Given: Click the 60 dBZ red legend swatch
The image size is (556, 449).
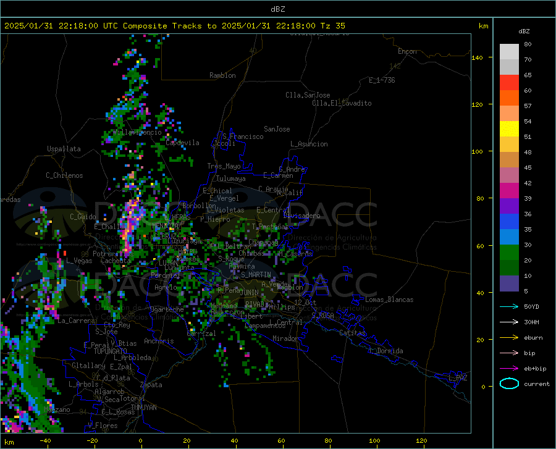Looking at the screenshot, I should (509, 82).
